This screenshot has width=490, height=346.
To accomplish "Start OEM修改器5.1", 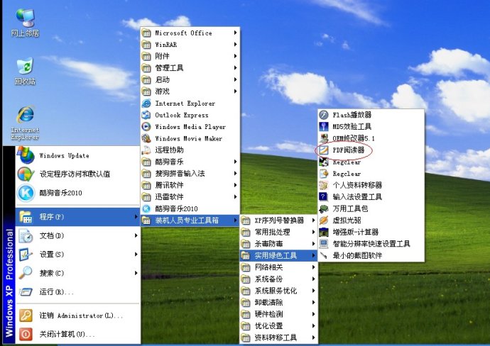I will click(371, 138).
